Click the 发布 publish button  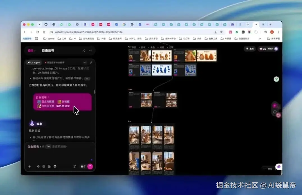(x=250, y=49)
